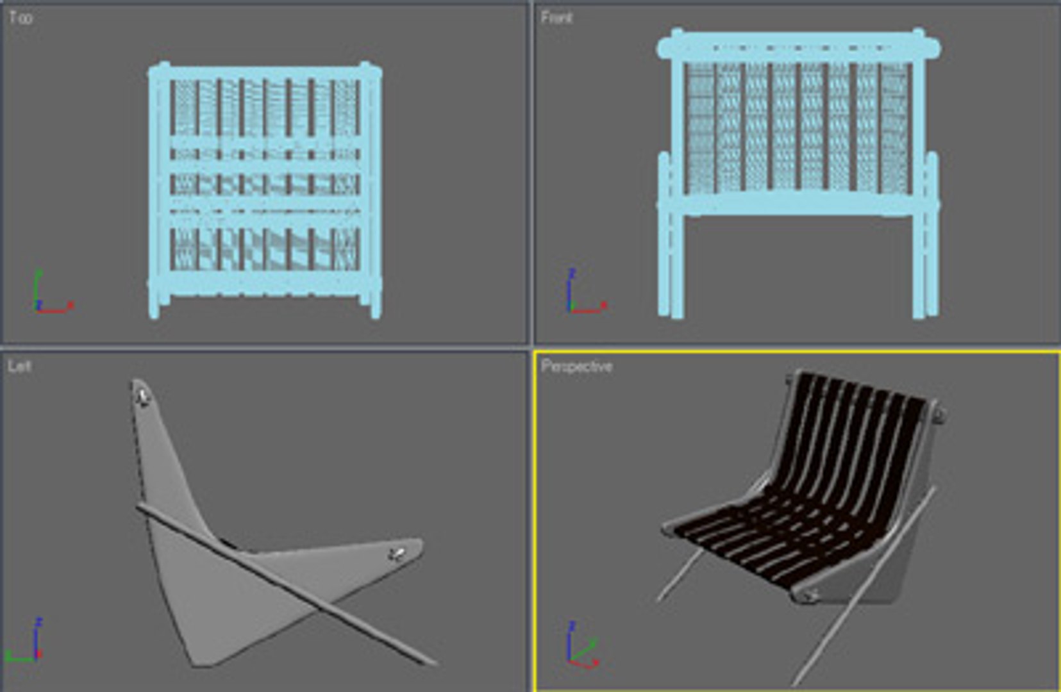This screenshot has height=692, width=1061.
Task: Open the Perspective viewport label menu
Action: (576, 367)
